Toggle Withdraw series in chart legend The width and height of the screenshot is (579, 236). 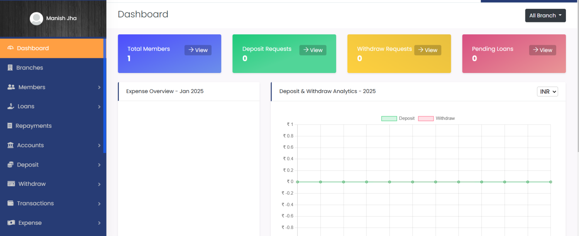437,119
